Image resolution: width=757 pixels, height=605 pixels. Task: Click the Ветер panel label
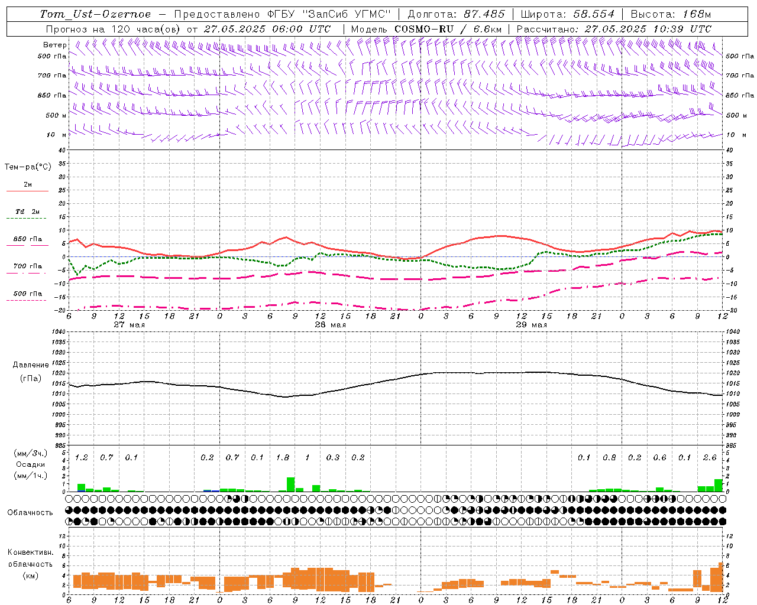click(x=54, y=45)
